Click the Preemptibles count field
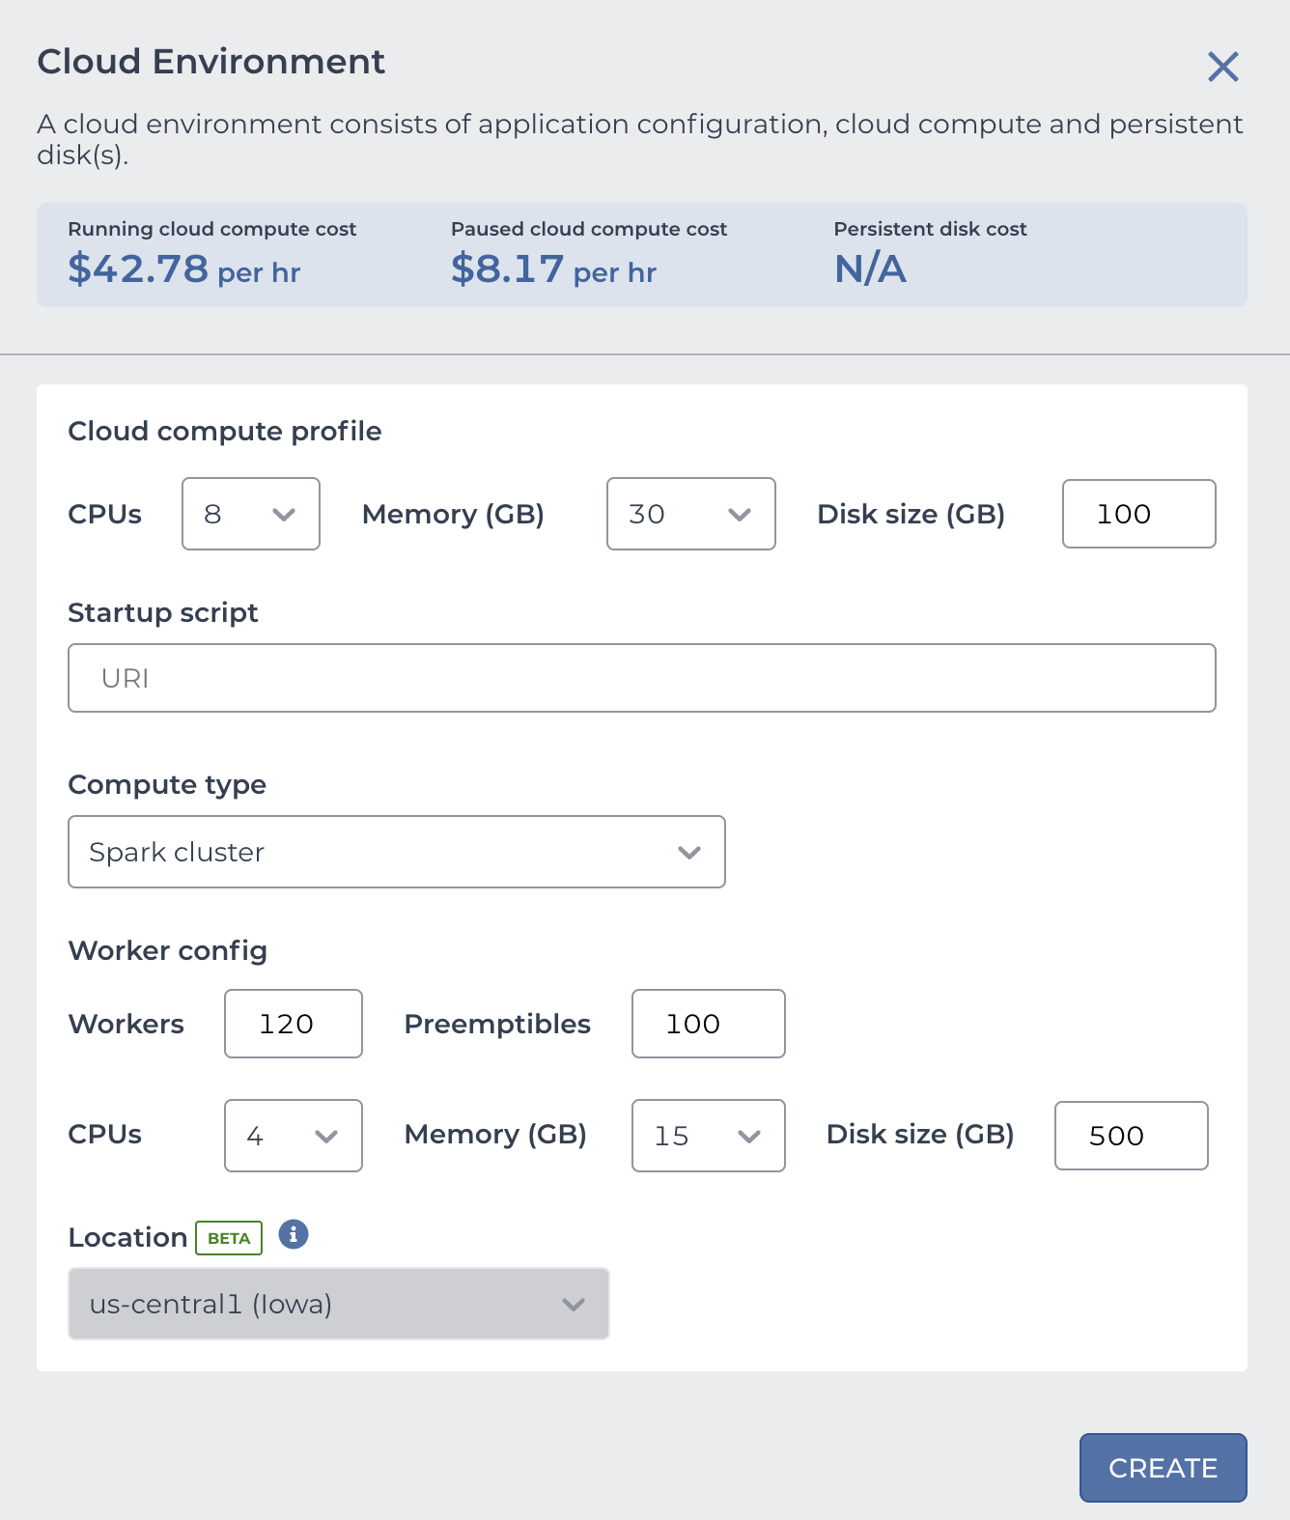 click(x=709, y=1024)
